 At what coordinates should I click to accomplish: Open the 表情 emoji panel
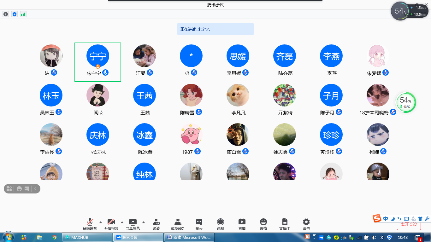(263, 224)
